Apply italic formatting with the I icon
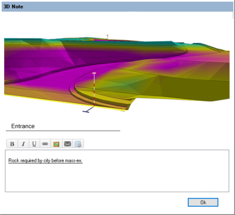 [x=23, y=144]
